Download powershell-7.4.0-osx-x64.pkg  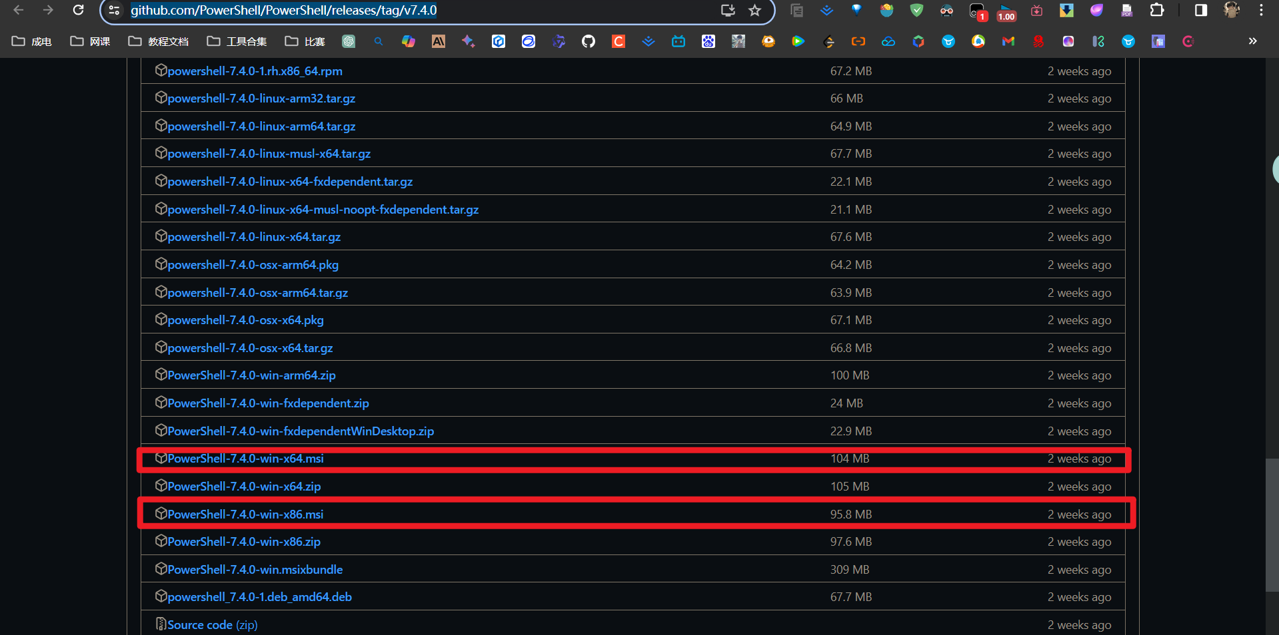[x=245, y=320]
